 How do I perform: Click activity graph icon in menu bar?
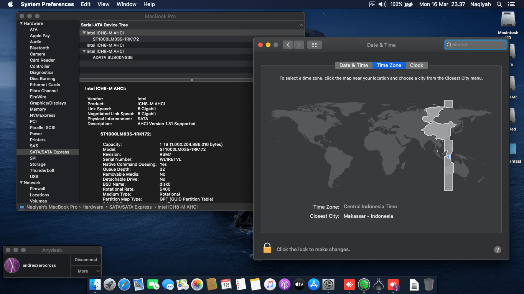tap(372, 4)
